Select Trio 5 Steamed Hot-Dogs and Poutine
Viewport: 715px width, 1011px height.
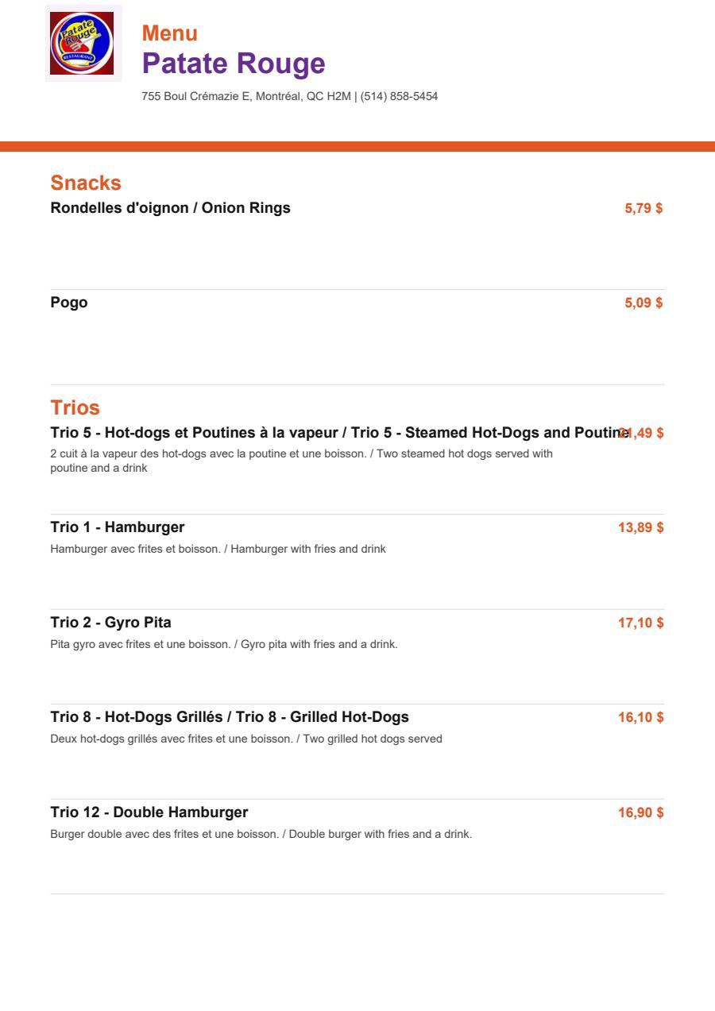coord(340,433)
